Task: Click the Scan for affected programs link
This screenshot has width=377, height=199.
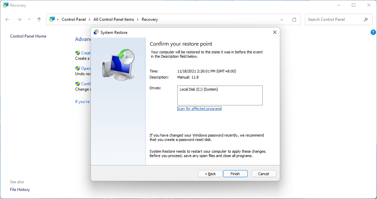Action: coord(199,109)
